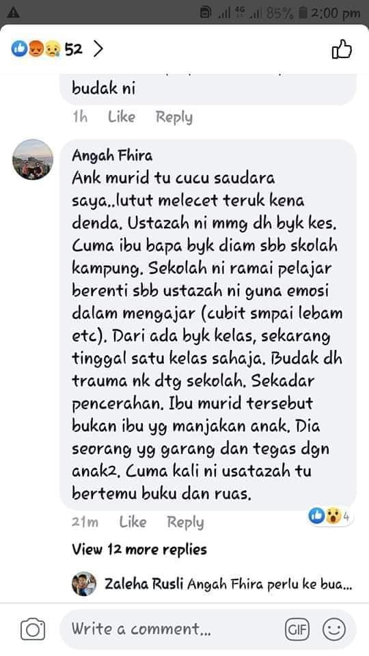Viewport: 369px width, 656px height.
Task: Like the comment ending in 'budak ni'
Action: (x=122, y=117)
